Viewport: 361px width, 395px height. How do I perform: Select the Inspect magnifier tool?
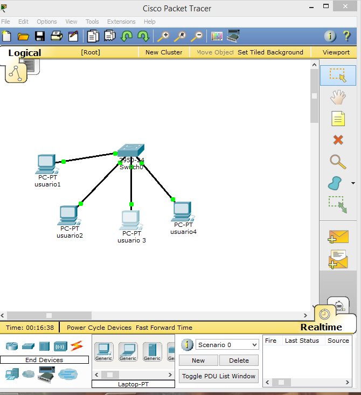point(338,162)
